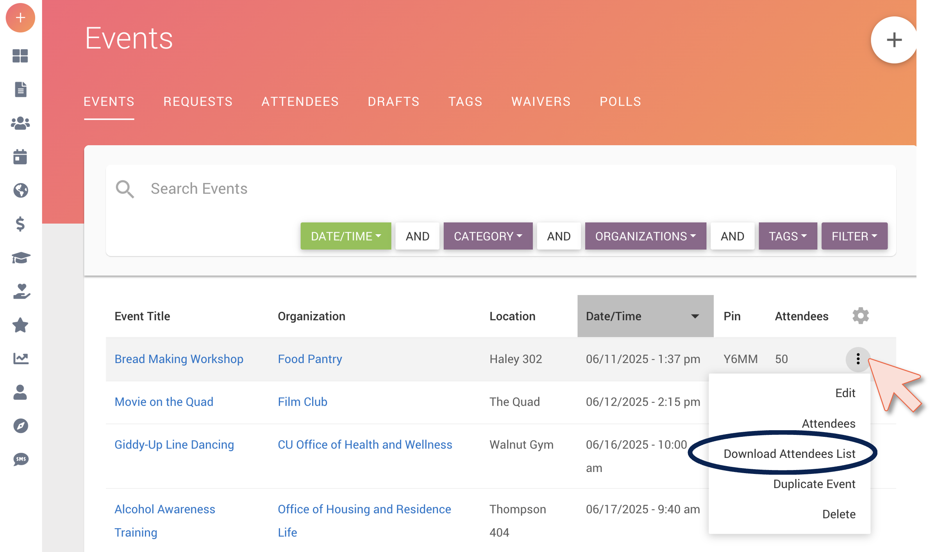Open the TAGS filter dropdown

(x=788, y=236)
